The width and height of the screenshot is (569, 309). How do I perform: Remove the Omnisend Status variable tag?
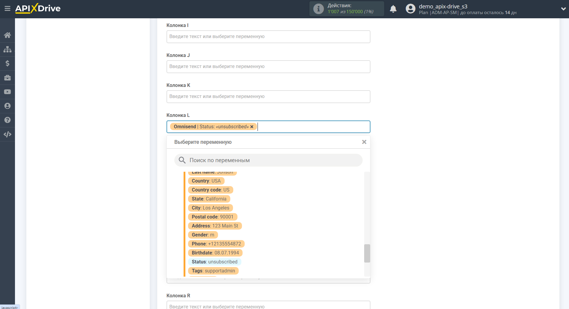click(x=252, y=126)
